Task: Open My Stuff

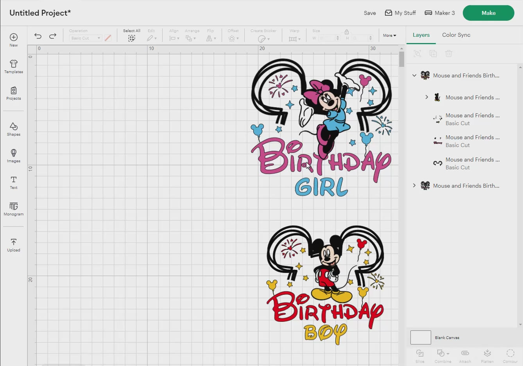Action: point(400,13)
